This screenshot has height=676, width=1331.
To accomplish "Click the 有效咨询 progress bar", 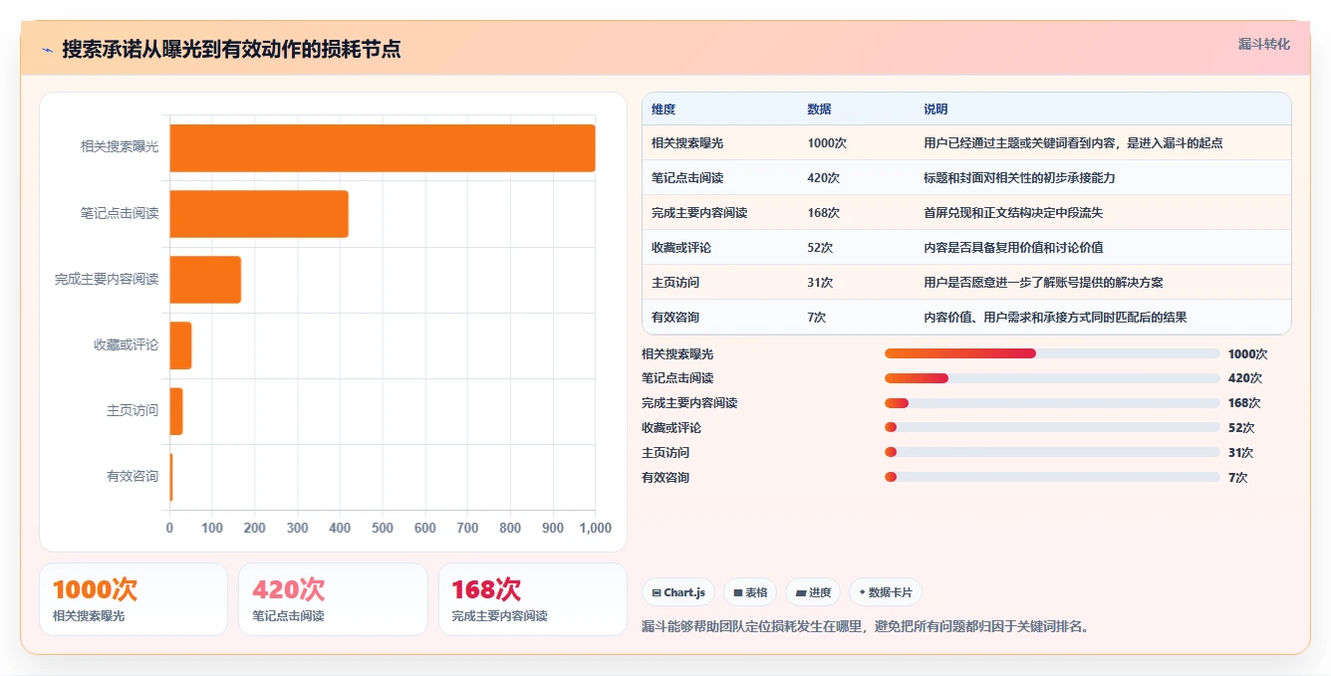I will click(1052, 477).
